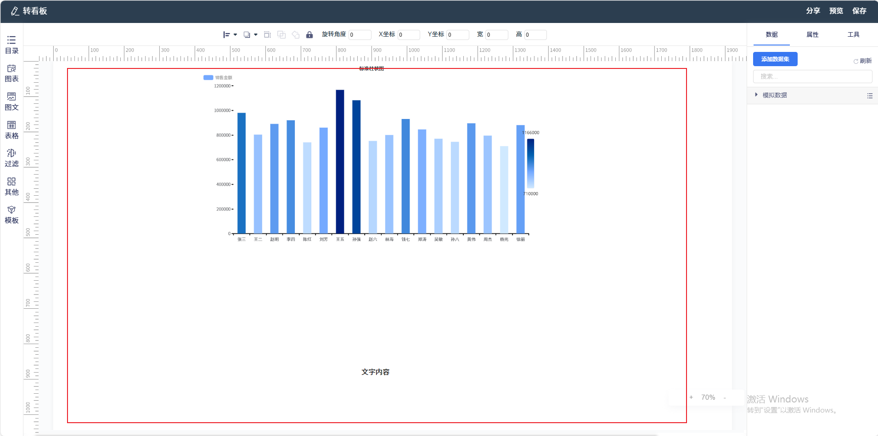This screenshot has width=878, height=436.
Task: Open the alignment dropdown arrow
Action: 235,35
